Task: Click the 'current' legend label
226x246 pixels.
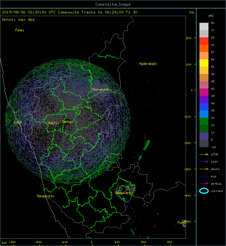Action: (x=217, y=191)
